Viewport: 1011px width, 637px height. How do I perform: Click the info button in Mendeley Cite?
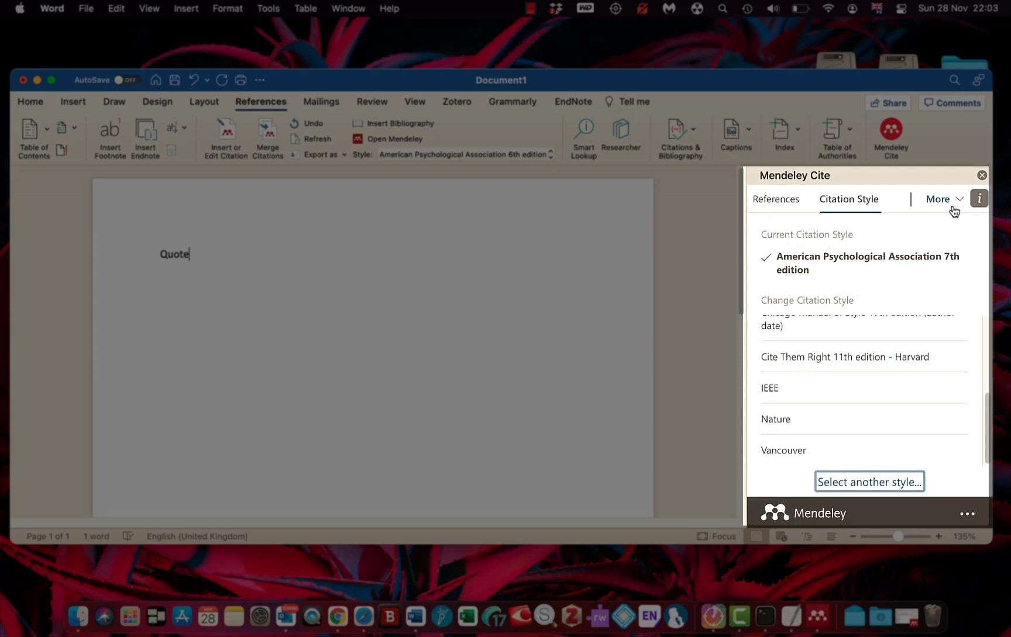(979, 199)
